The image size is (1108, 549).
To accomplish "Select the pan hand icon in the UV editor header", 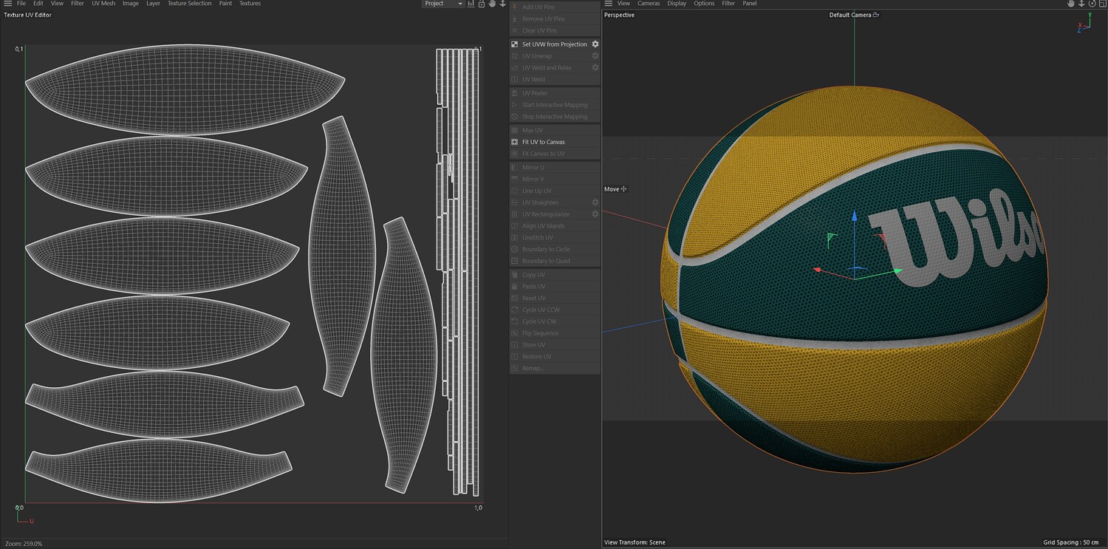I will (492, 4).
